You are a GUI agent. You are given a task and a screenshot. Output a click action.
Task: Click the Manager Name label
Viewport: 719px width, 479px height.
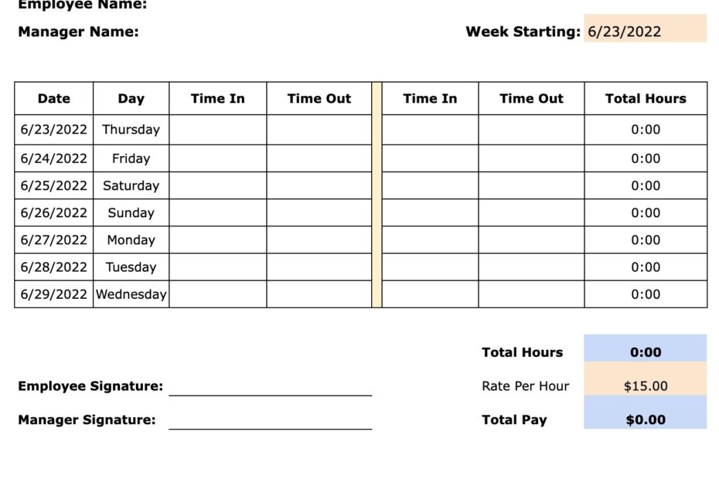(x=78, y=32)
